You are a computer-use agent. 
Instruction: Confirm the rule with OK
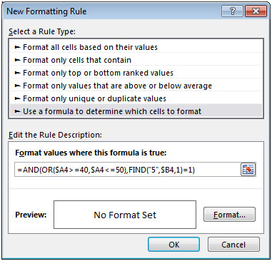[173, 245]
